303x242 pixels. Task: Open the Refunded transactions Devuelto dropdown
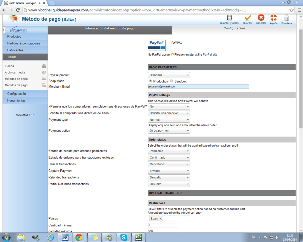click(x=169, y=177)
